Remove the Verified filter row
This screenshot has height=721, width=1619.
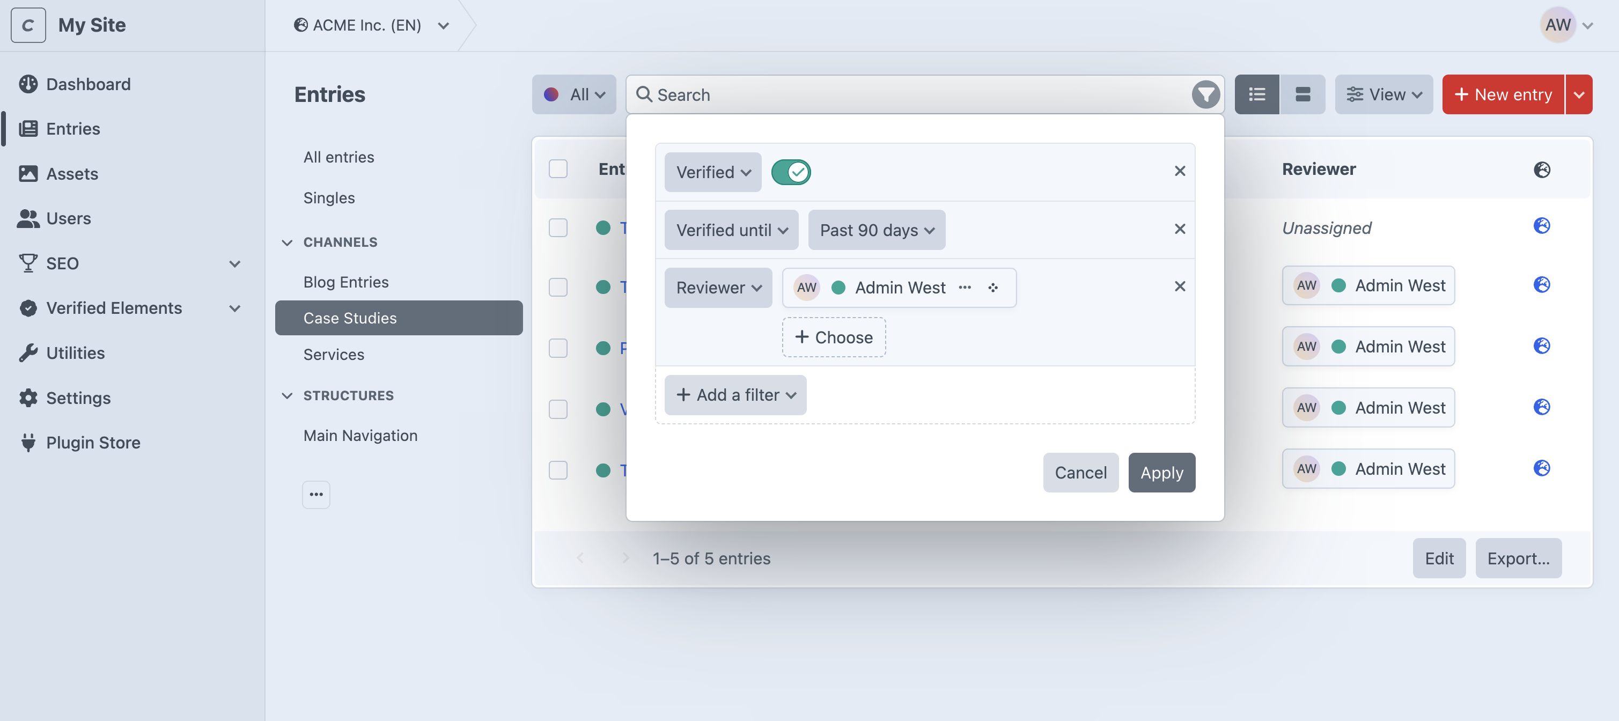[1180, 171]
